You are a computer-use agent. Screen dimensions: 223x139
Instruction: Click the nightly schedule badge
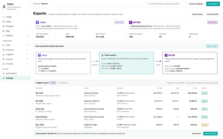212,46
